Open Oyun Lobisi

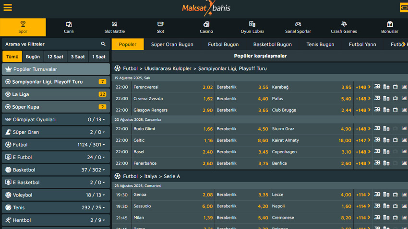pos(252,27)
